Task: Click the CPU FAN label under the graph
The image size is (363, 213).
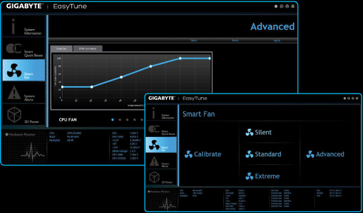Action: coord(68,120)
